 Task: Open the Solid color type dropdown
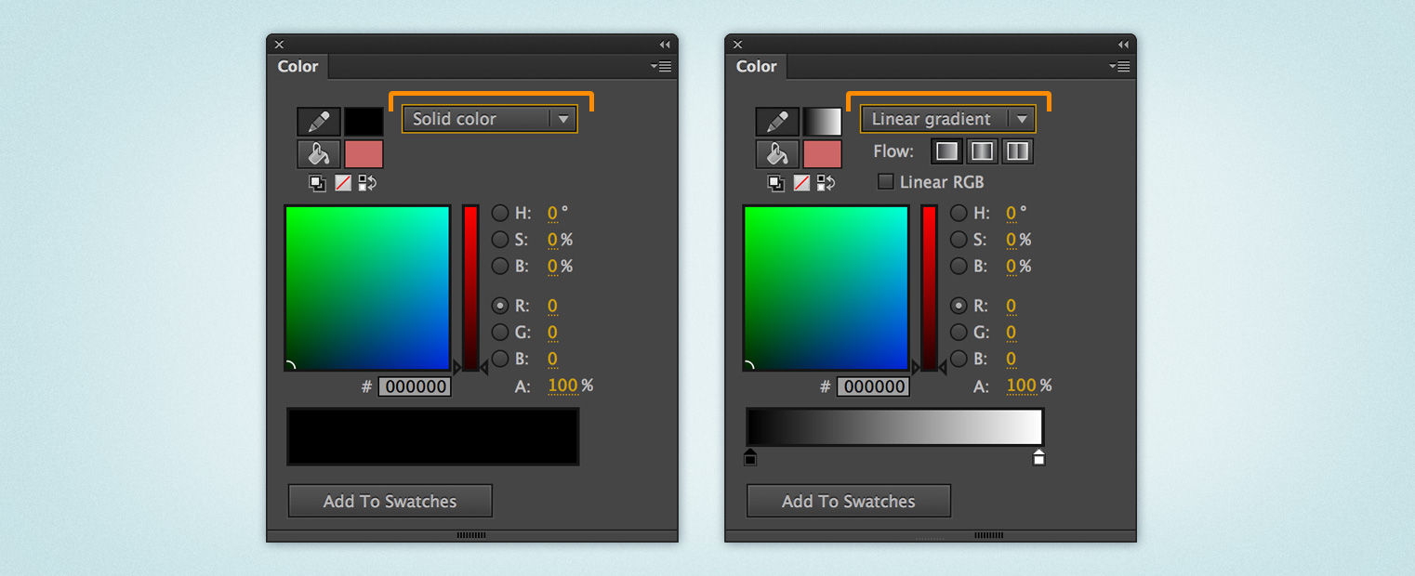(x=489, y=119)
